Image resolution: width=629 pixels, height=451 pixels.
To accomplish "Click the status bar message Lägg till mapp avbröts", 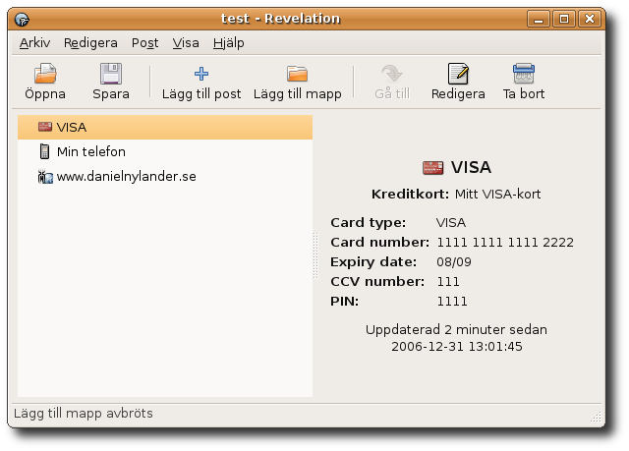I will point(84,414).
